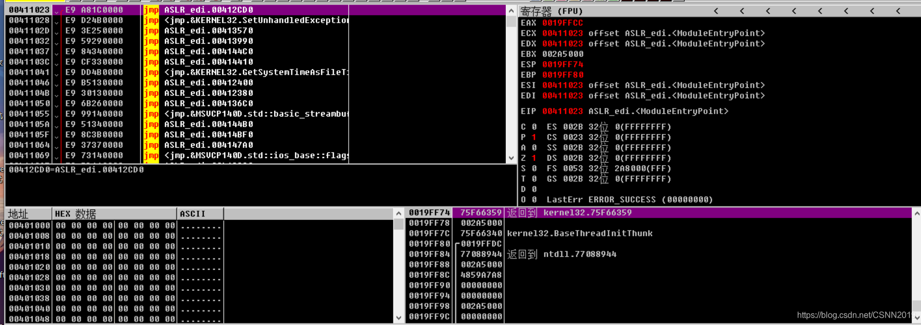921x325 pixels.
Task: Select the Z zero flag value
Action: coord(534,158)
